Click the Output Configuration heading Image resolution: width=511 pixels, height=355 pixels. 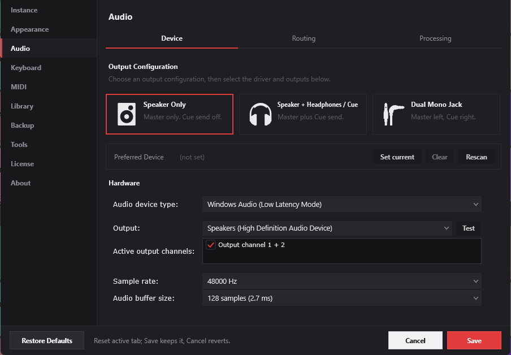(143, 67)
